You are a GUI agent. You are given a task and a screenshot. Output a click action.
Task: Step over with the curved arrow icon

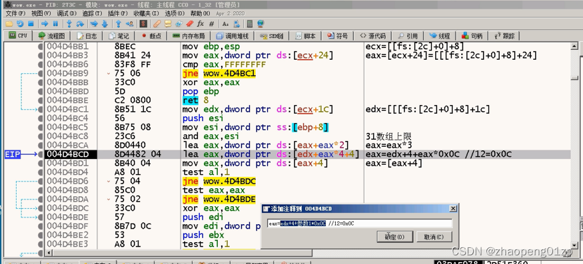coord(80,24)
